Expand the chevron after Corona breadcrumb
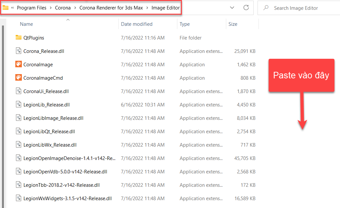The height and width of the screenshot is (208, 340). (75, 8)
